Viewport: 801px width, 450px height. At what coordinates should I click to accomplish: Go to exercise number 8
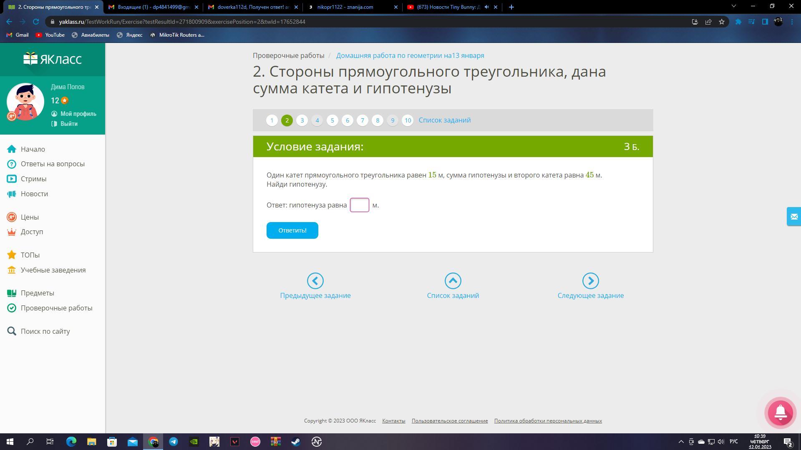point(377,120)
